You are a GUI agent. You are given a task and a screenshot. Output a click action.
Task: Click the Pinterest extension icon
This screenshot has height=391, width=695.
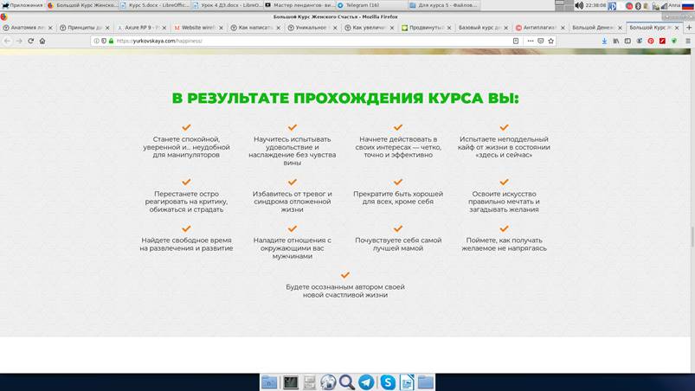pos(650,41)
